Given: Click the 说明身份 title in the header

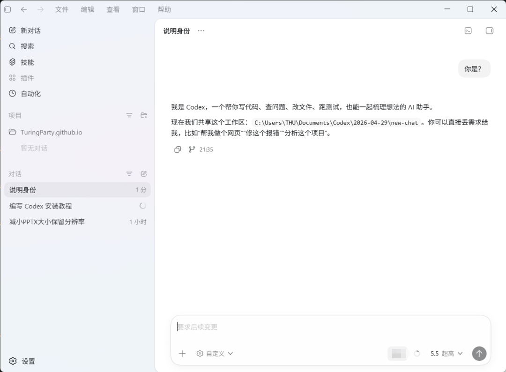Looking at the screenshot, I should point(177,30).
